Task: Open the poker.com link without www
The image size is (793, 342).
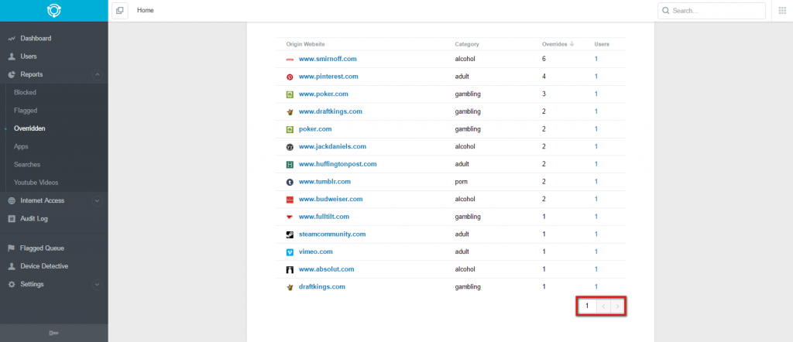Action: [315, 128]
